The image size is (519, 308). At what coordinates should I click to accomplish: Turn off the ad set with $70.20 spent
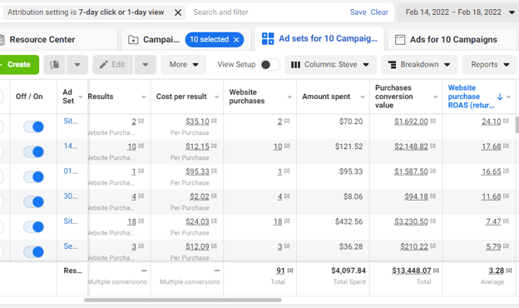(33, 127)
